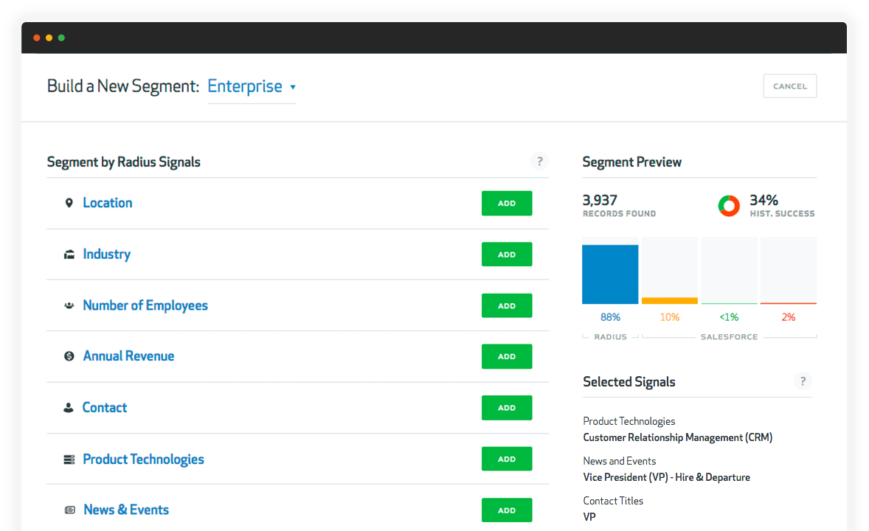The image size is (869, 531).
Task: Add the Number of Employees signal
Action: (507, 306)
